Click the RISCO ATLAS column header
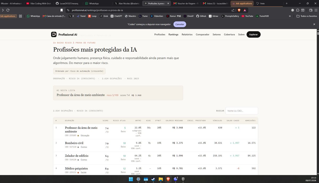319x183 pixels. [x=119, y=121]
